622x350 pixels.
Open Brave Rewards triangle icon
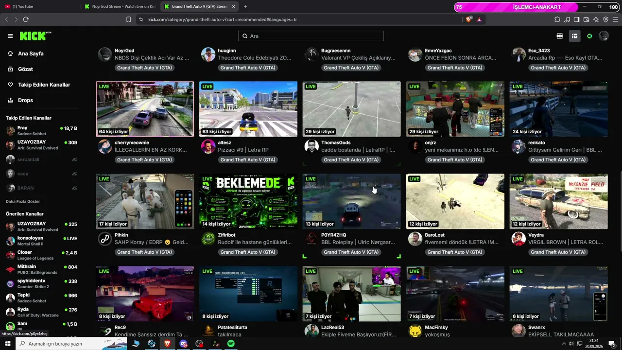(x=479, y=19)
